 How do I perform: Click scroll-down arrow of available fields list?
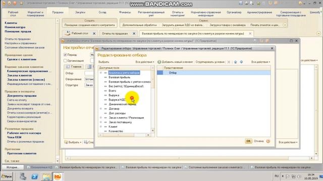tap(153, 130)
